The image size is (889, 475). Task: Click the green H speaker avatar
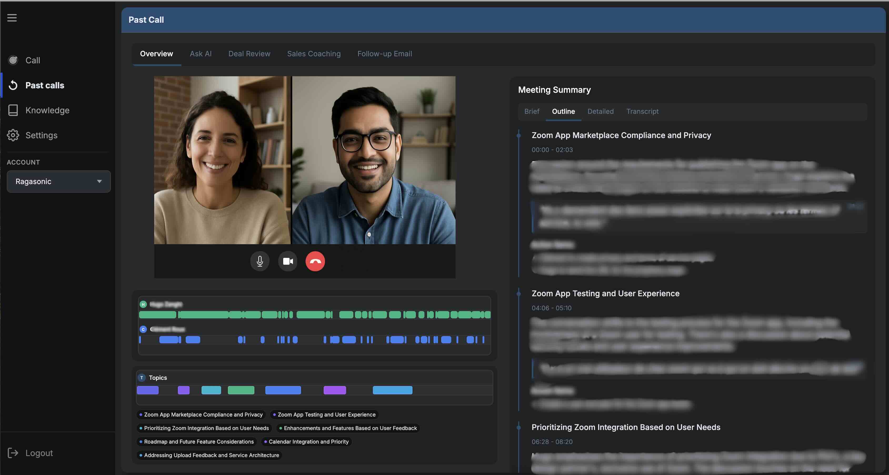pos(143,304)
